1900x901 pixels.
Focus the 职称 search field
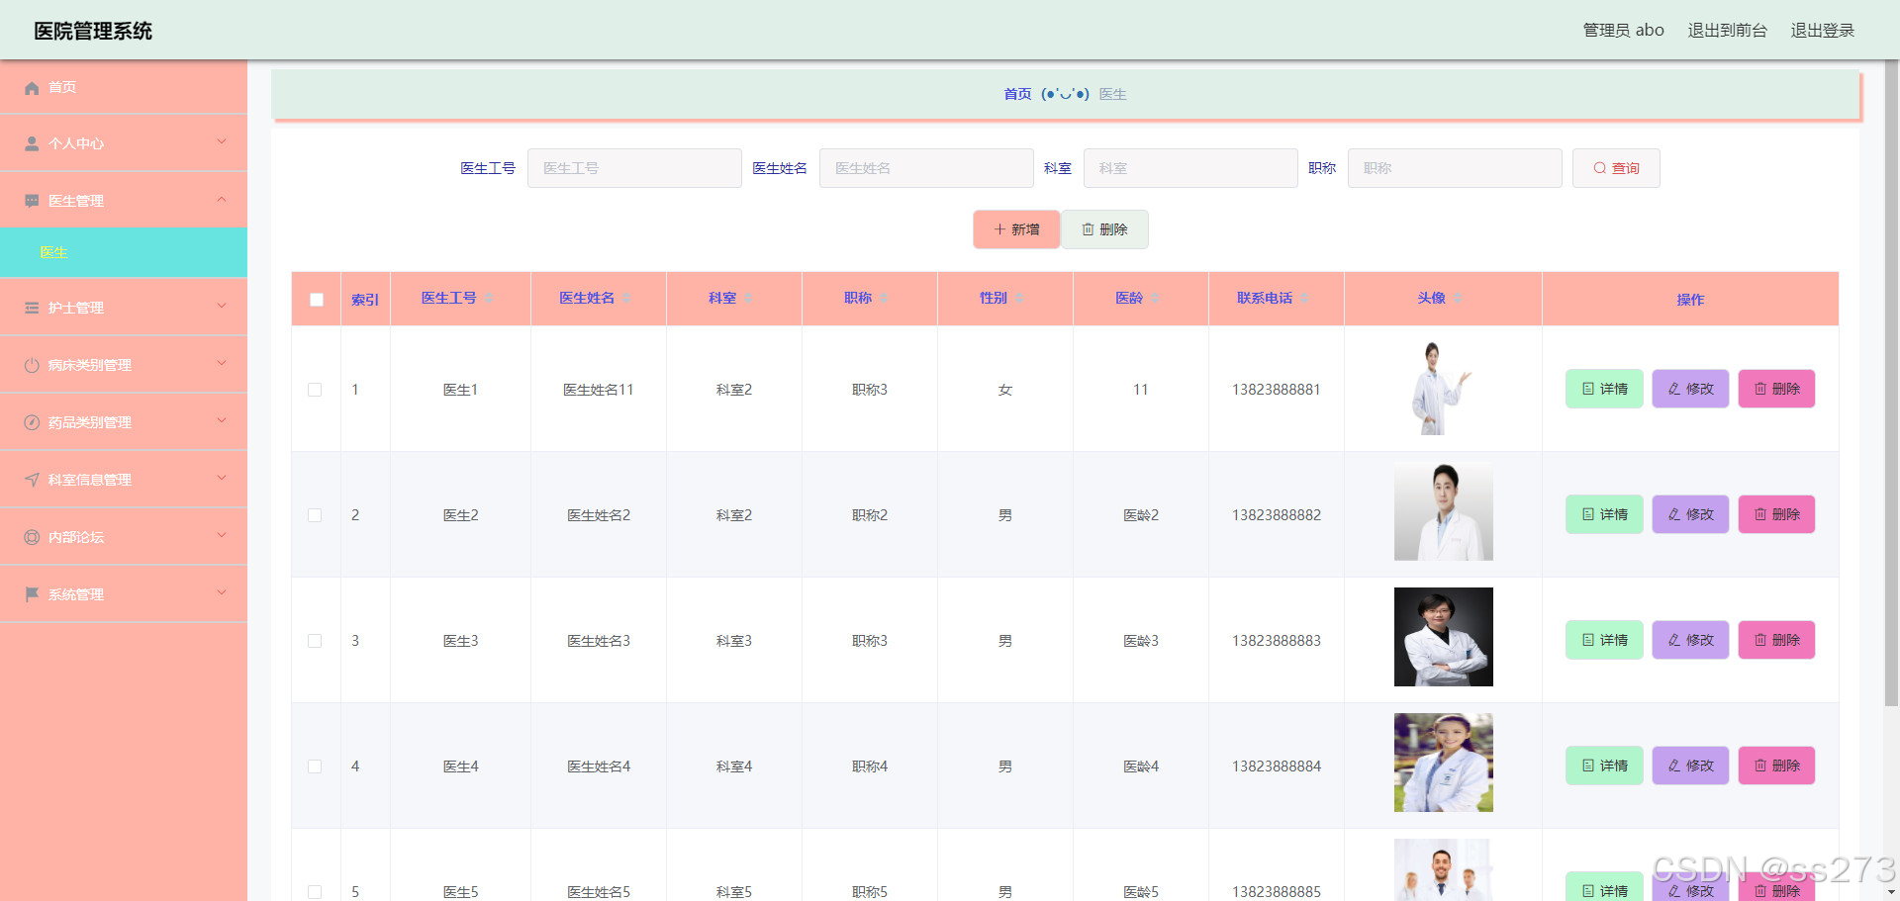click(x=1455, y=168)
